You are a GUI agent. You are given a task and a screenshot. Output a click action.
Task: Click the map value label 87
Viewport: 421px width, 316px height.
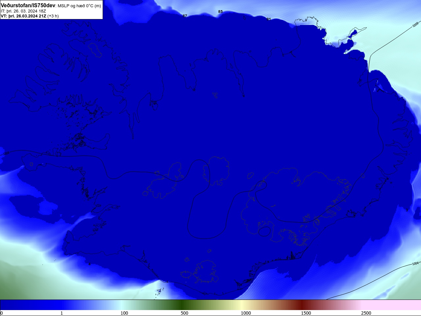tap(185, 16)
